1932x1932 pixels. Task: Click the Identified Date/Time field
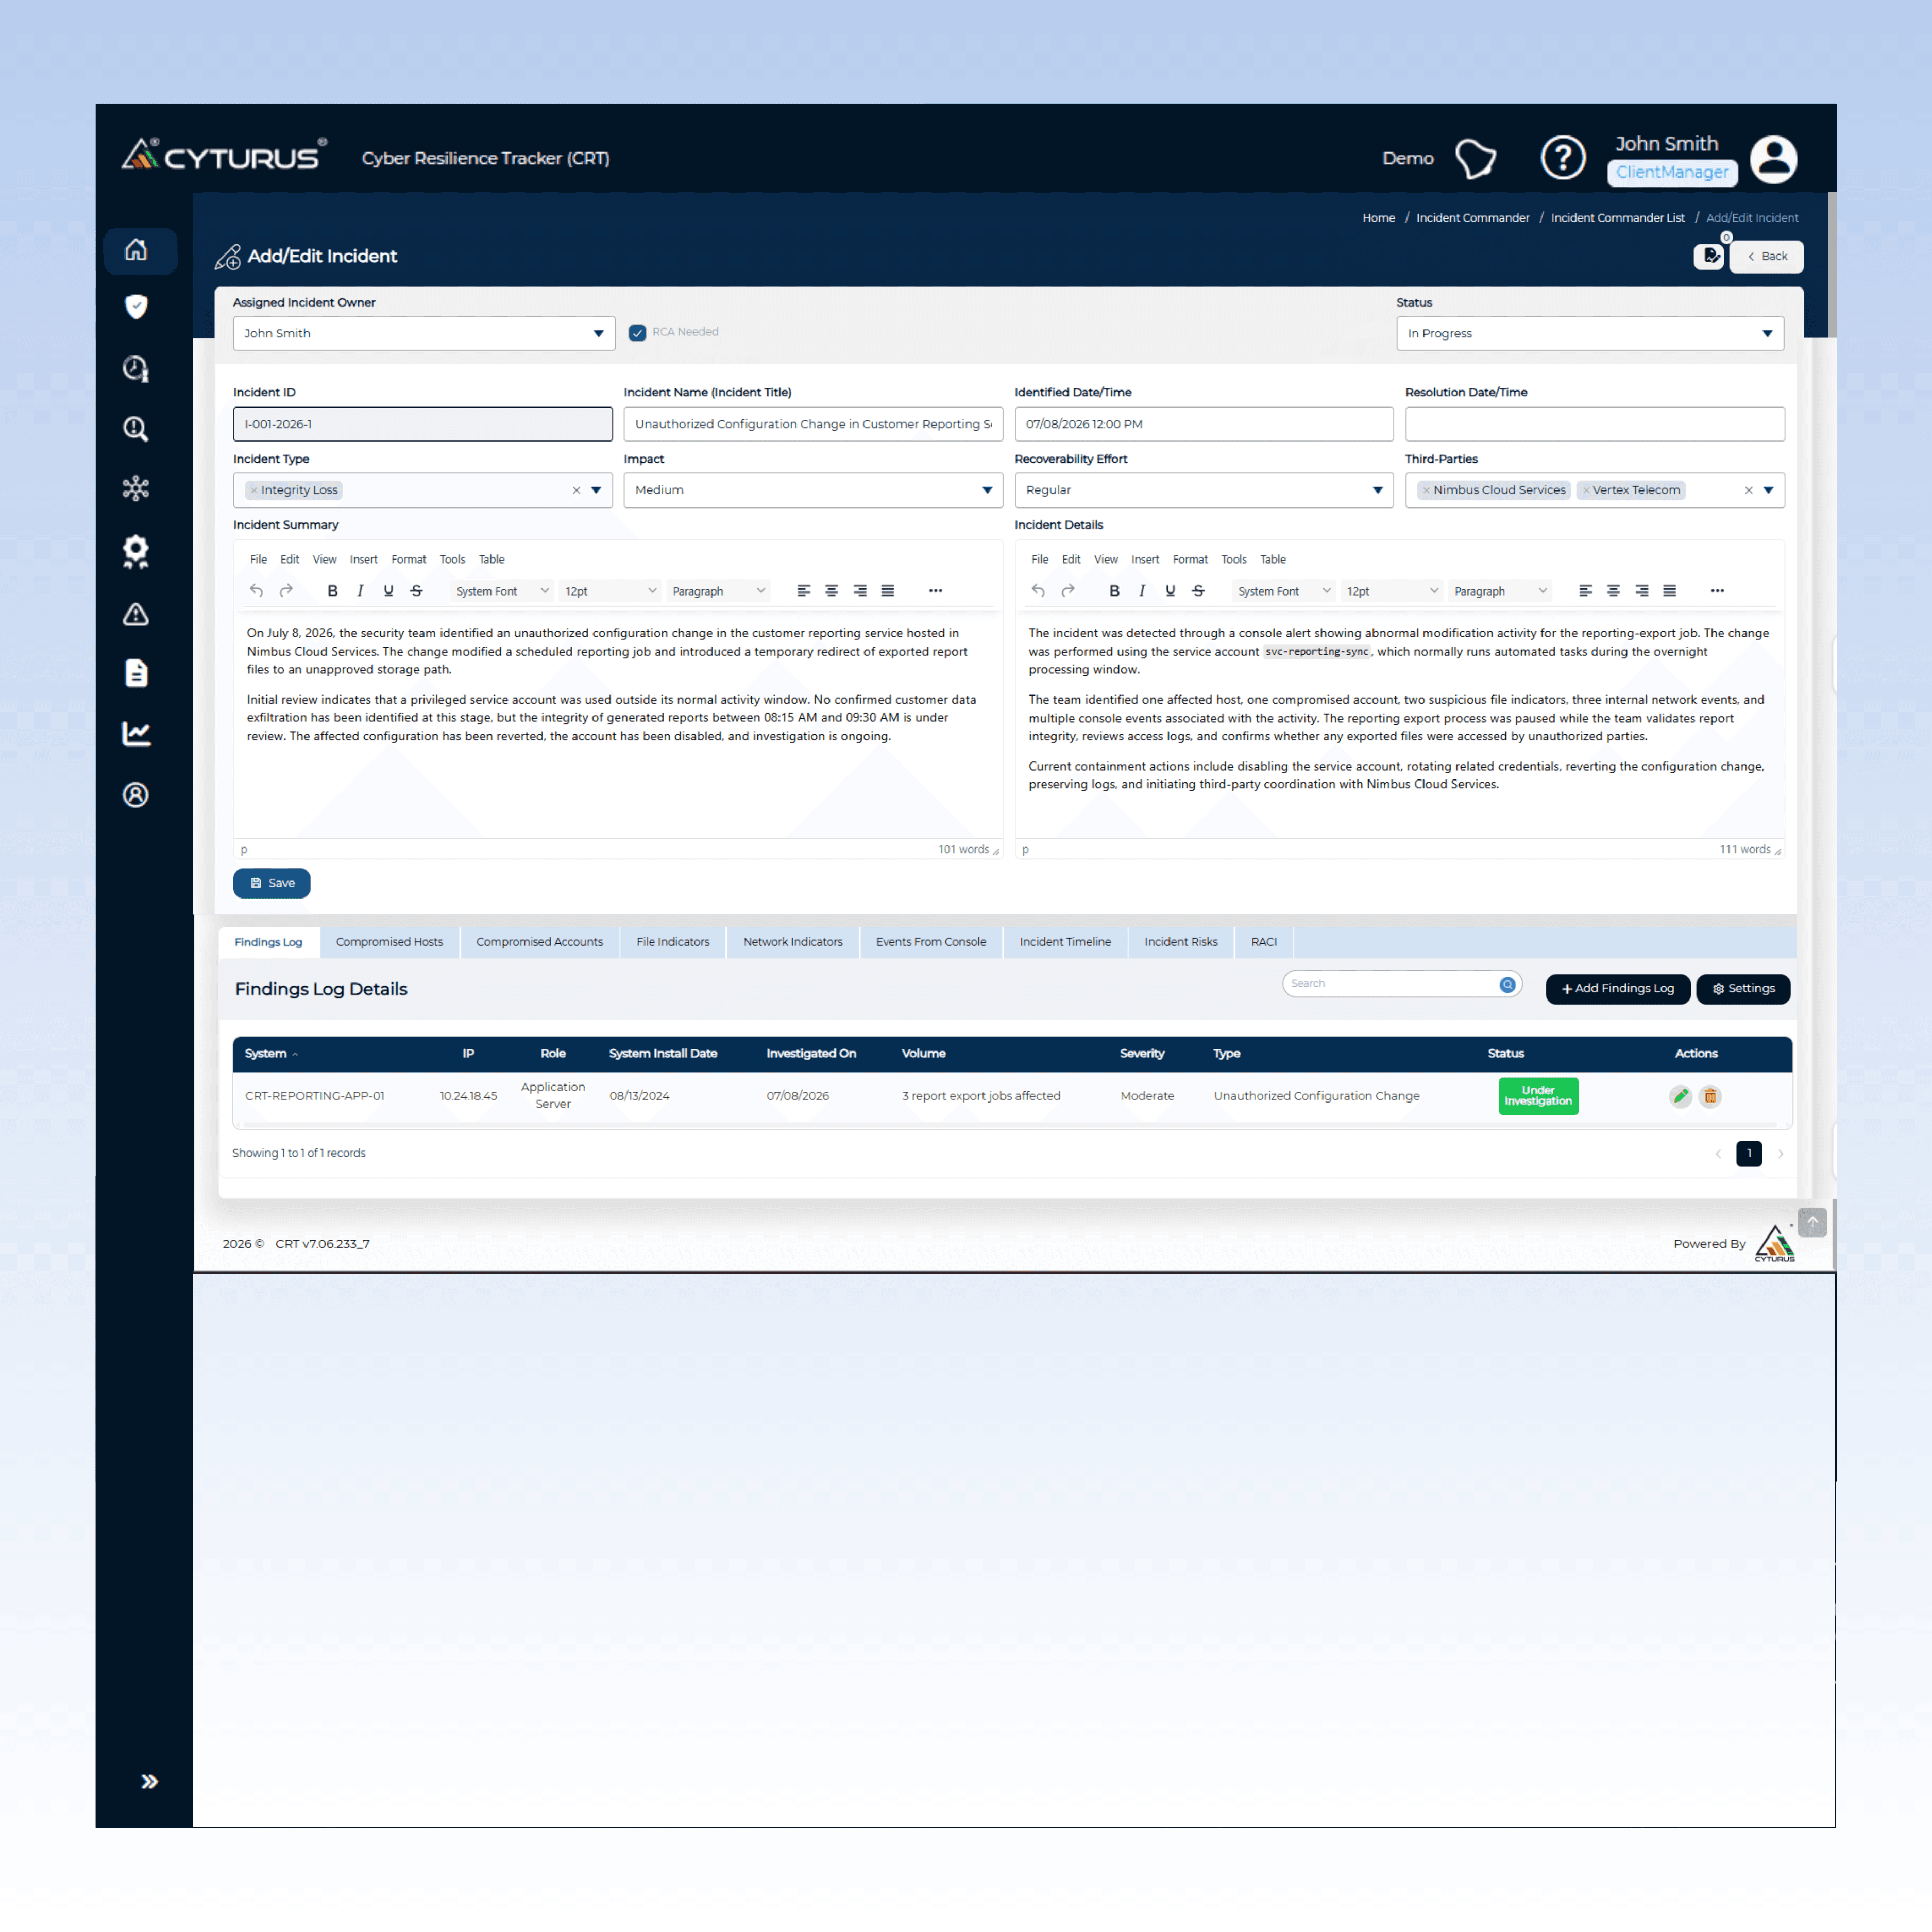click(1204, 424)
